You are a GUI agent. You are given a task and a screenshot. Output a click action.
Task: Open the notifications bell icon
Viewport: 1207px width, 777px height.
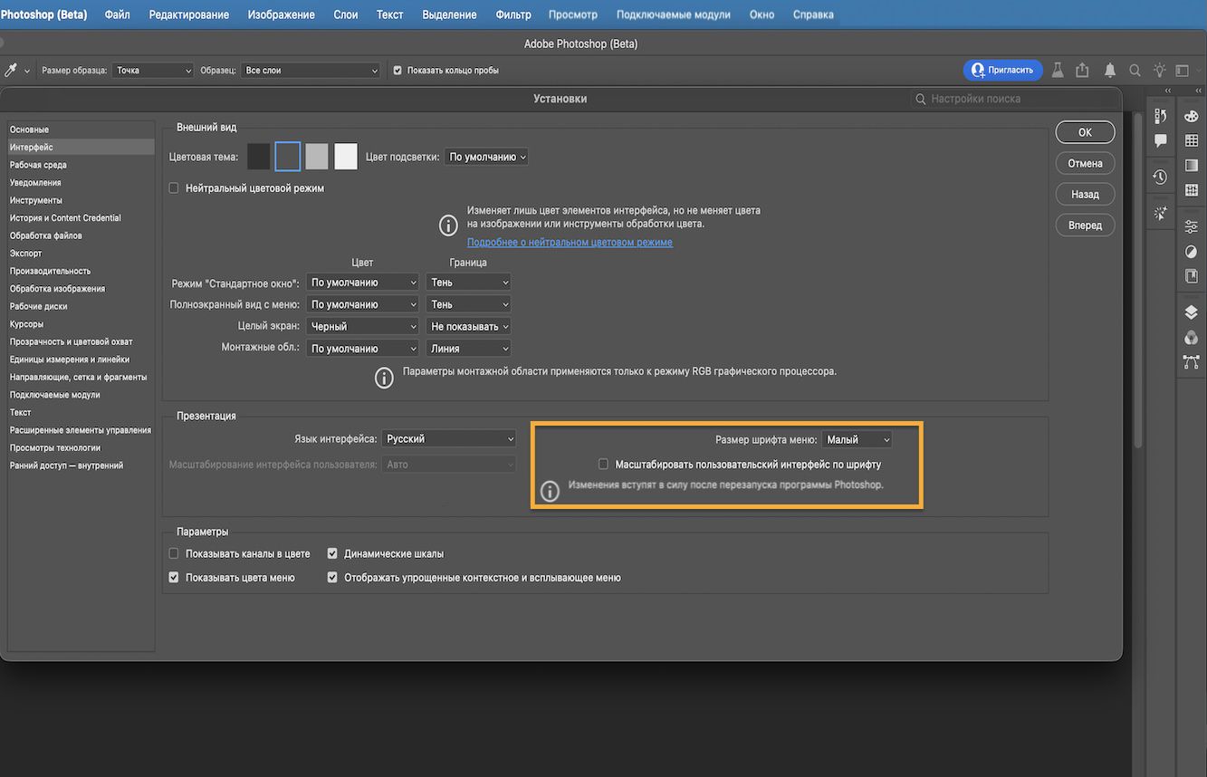[x=1110, y=70]
